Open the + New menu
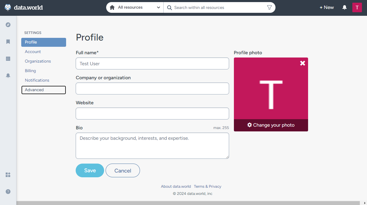Image resolution: width=367 pixels, height=205 pixels. coord(327,7)
